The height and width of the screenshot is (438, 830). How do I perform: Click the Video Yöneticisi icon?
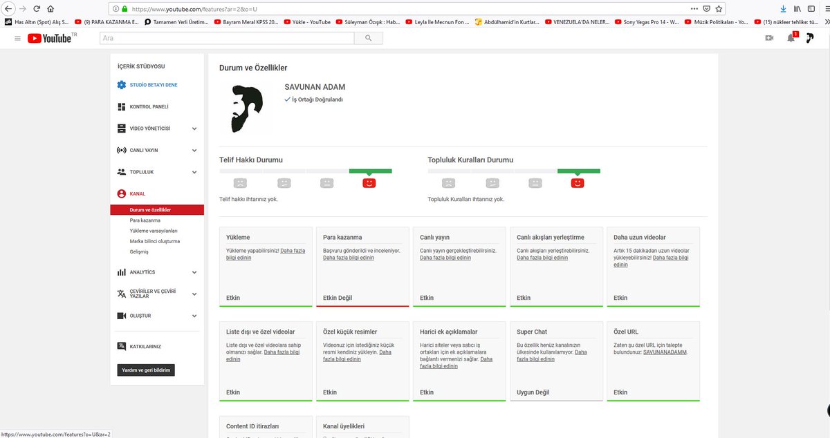point(122,128)
